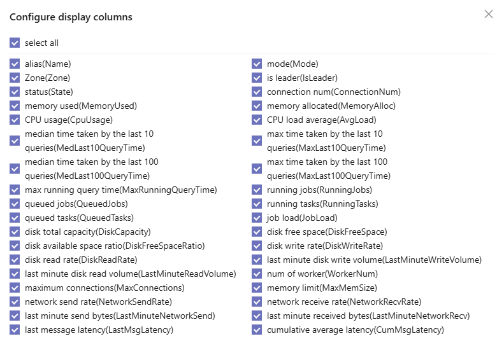Uncheck memory allocated(MemoryAlloc) column
Viewport: 504px width, 348px height.
click(257, 106)
